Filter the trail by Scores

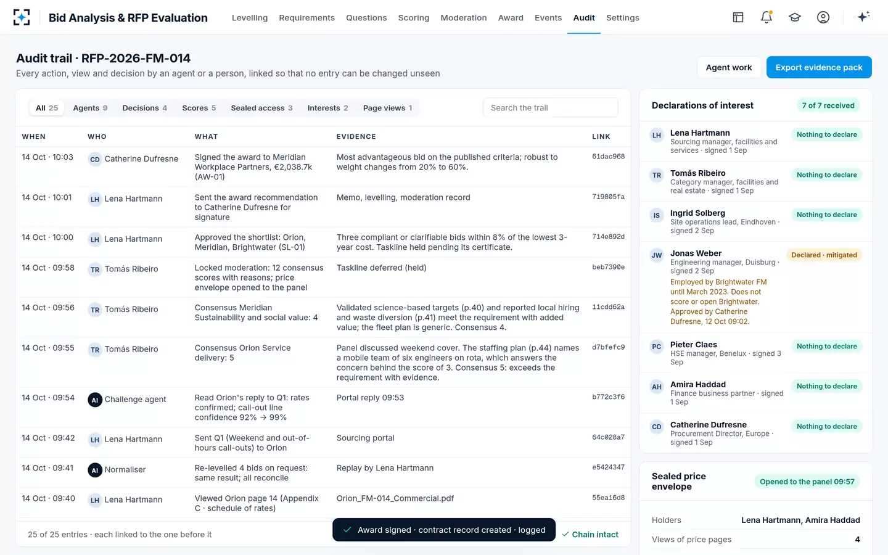[x=199, y=108]
